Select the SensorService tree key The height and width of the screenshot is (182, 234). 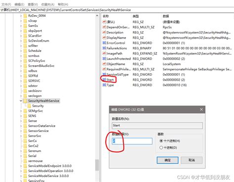click(39, 131)
